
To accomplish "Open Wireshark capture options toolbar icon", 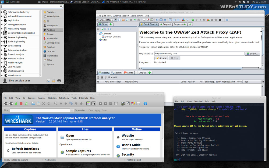I will 11,103.
